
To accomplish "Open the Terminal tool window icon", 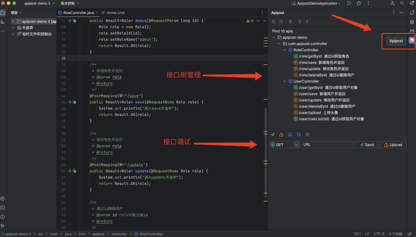I will pyautogui.click(x=3, y=208).
